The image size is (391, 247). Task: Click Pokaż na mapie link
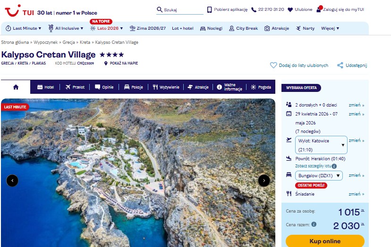(121, 63)
